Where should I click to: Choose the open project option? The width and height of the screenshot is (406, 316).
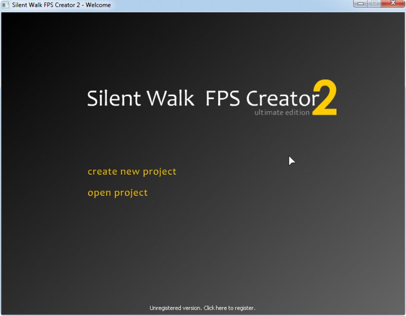click(117, 193)
